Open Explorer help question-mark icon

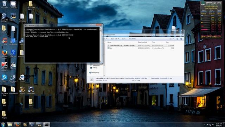click(x=181, y=39)
